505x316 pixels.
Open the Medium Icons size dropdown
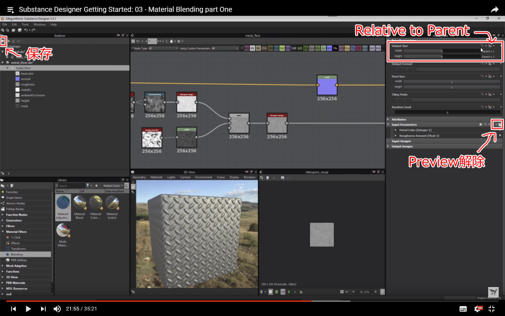point(113,186)
